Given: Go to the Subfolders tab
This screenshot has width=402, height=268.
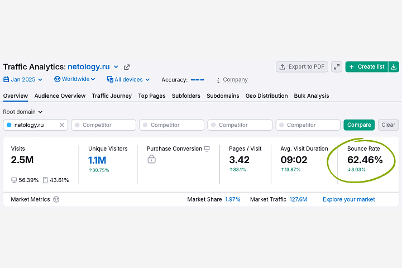Looking at the screenshot, I should coord(186,96).
